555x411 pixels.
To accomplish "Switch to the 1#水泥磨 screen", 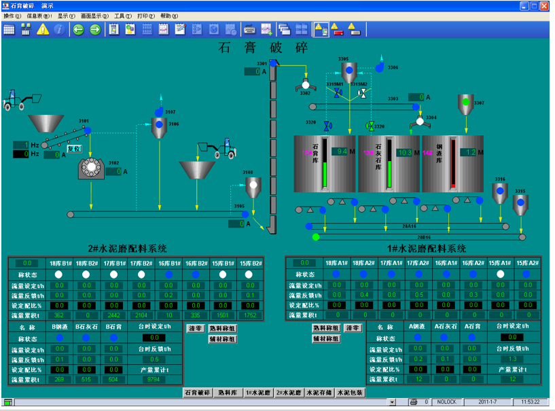I will click(258, 393).
